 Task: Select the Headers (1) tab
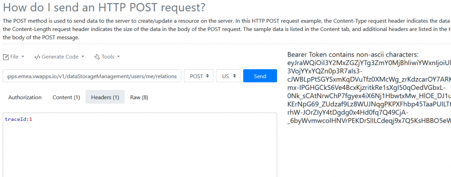click(x=105, y=97)
